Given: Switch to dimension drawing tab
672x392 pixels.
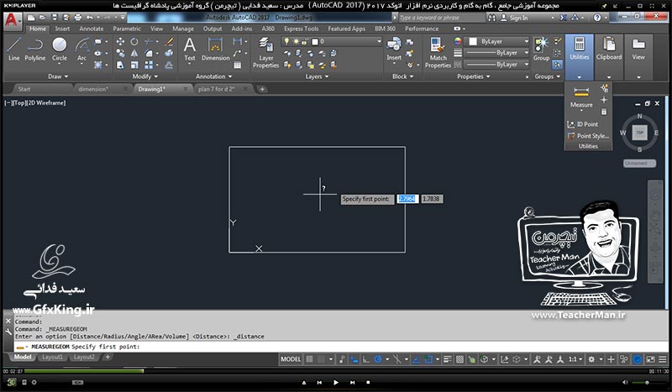Looking at the screenshot, I should pyautogui.click(x=93, y=89).
